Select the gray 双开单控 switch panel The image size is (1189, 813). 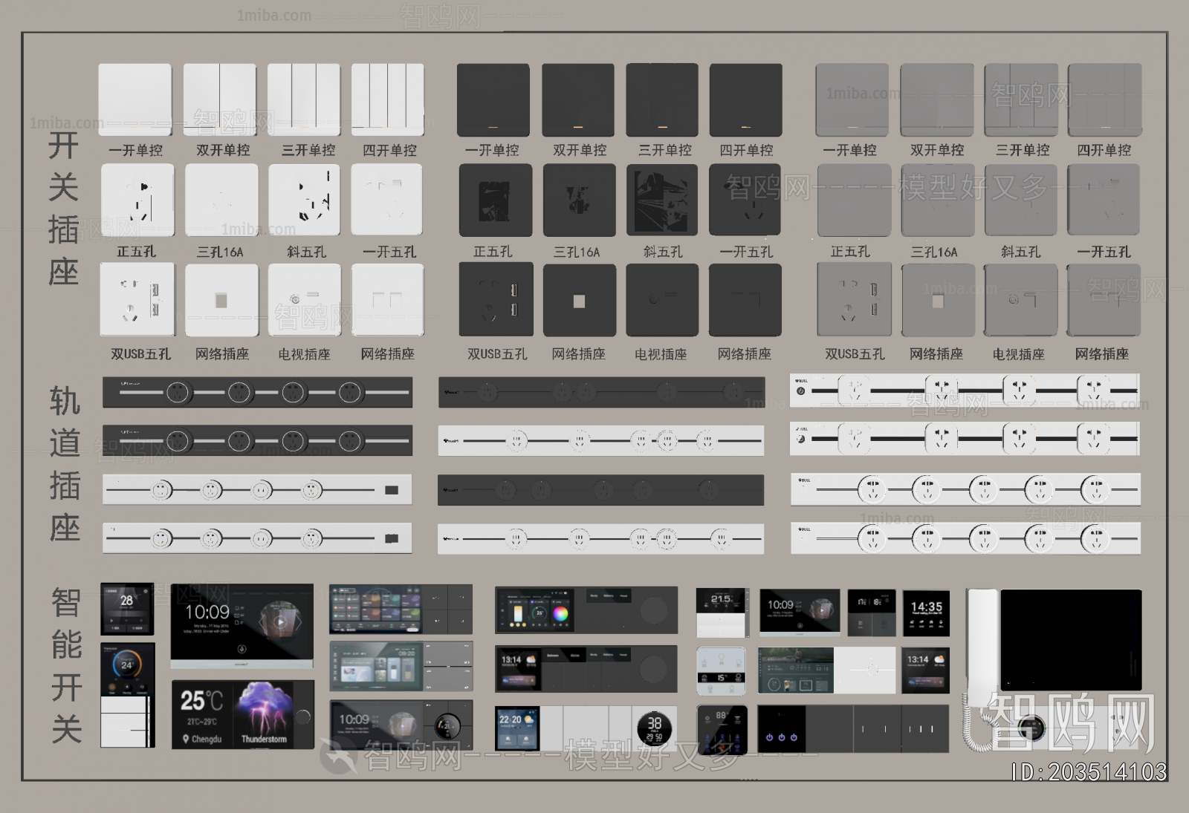pyautogui.click(x=936, y=99)
